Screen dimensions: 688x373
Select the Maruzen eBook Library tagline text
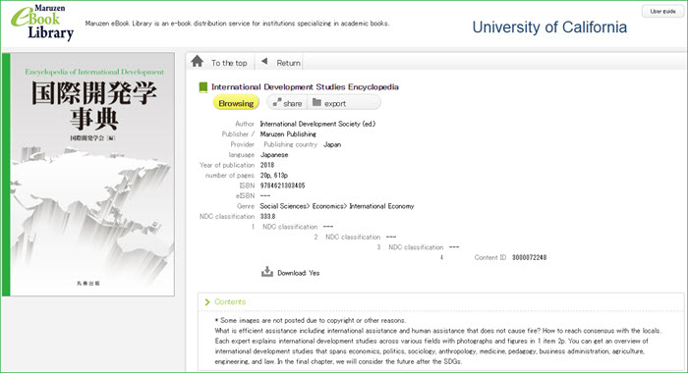(x=237, y=24)
